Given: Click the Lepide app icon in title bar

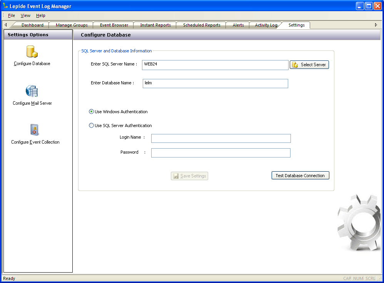Looking at the screenshot, I should coord(5,6).
